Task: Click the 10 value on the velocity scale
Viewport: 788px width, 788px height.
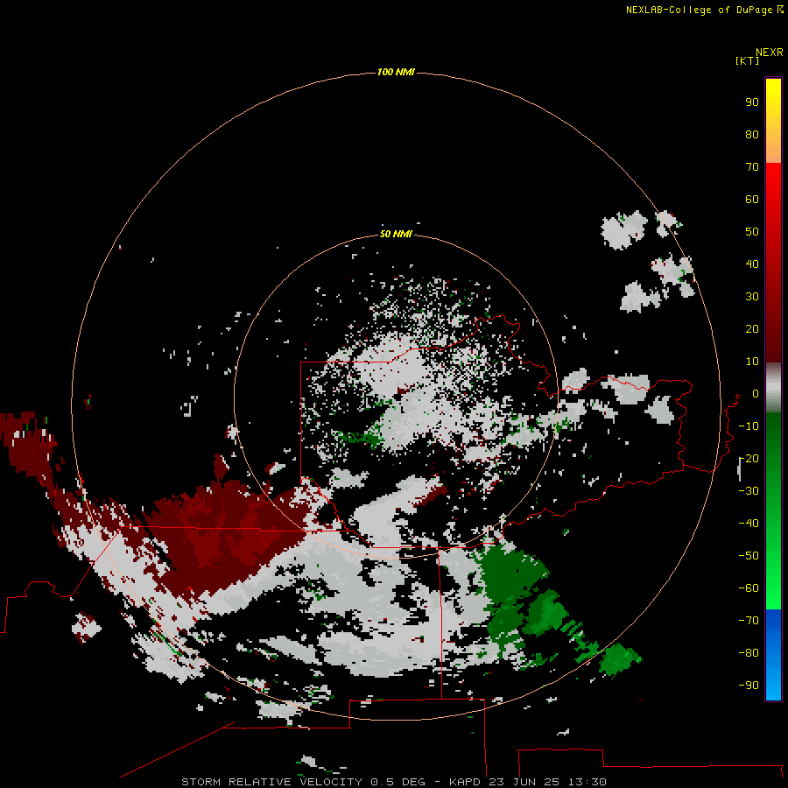Action: (752, 362)
